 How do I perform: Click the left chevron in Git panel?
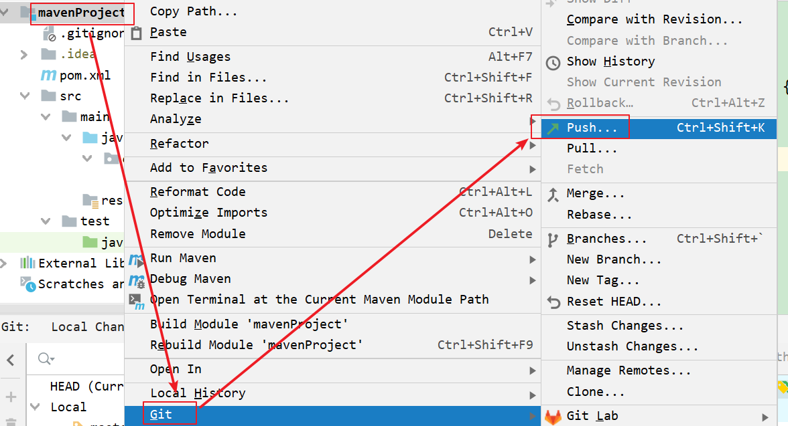11,360
